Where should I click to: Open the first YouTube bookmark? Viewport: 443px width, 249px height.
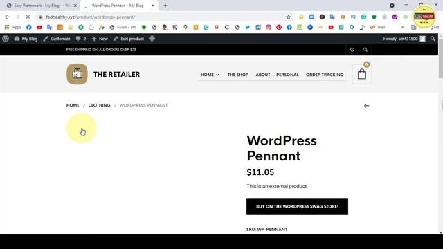(x=39, y=27)
